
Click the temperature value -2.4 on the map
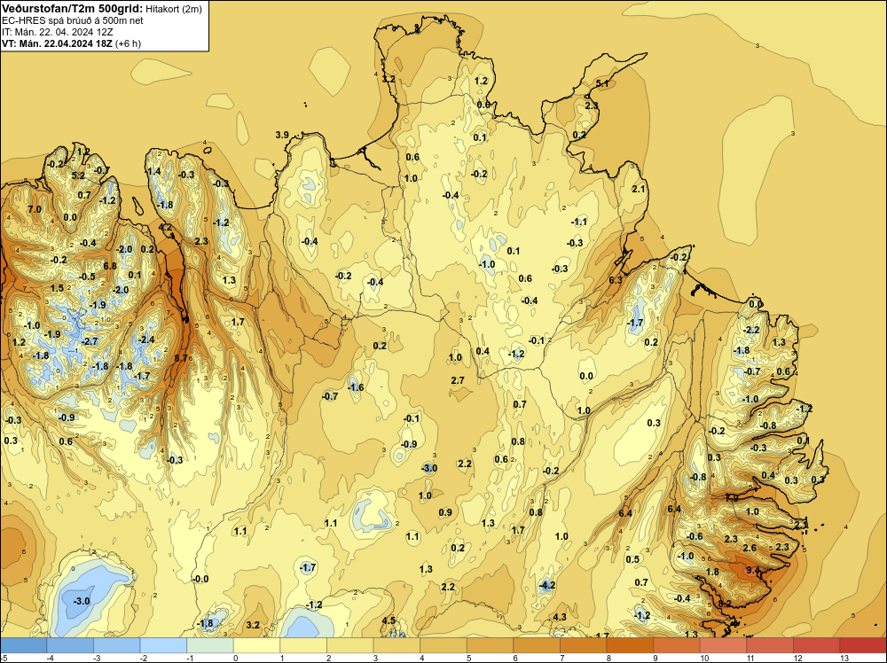(146, 339)
